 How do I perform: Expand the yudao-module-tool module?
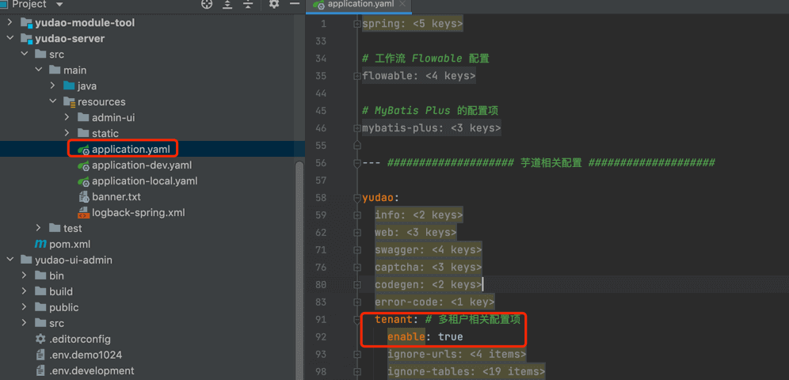pos(10,23)
